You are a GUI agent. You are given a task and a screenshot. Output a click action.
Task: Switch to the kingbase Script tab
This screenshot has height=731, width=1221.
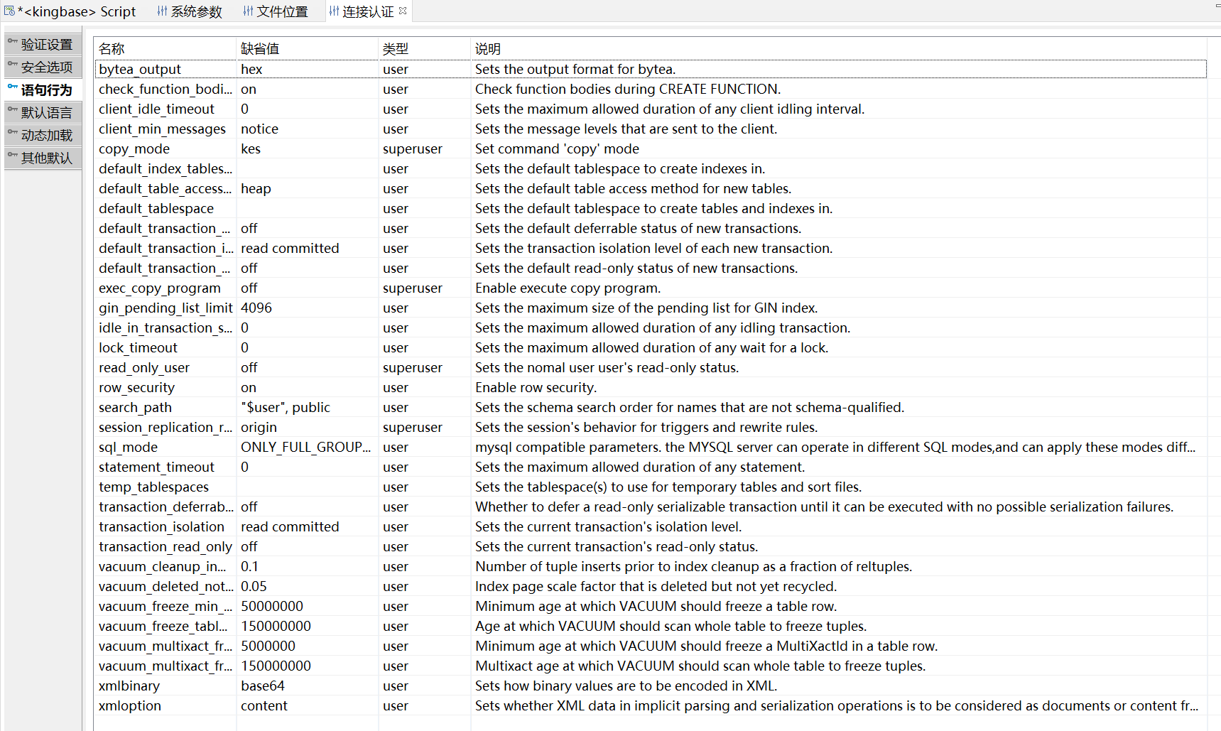[78, 11]
